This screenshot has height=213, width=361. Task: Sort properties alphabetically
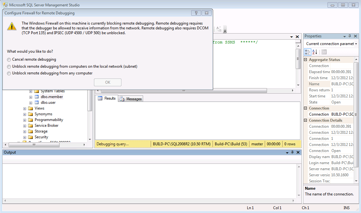pyautogui.click(x=315, y=52)
